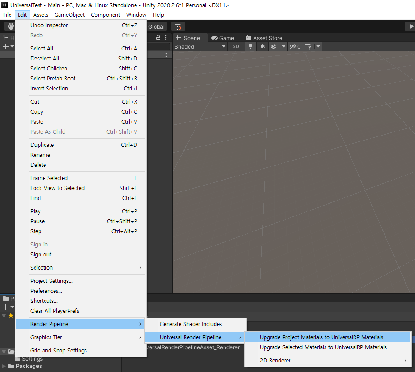Click the Hierarchy search field

coord(158,46)
